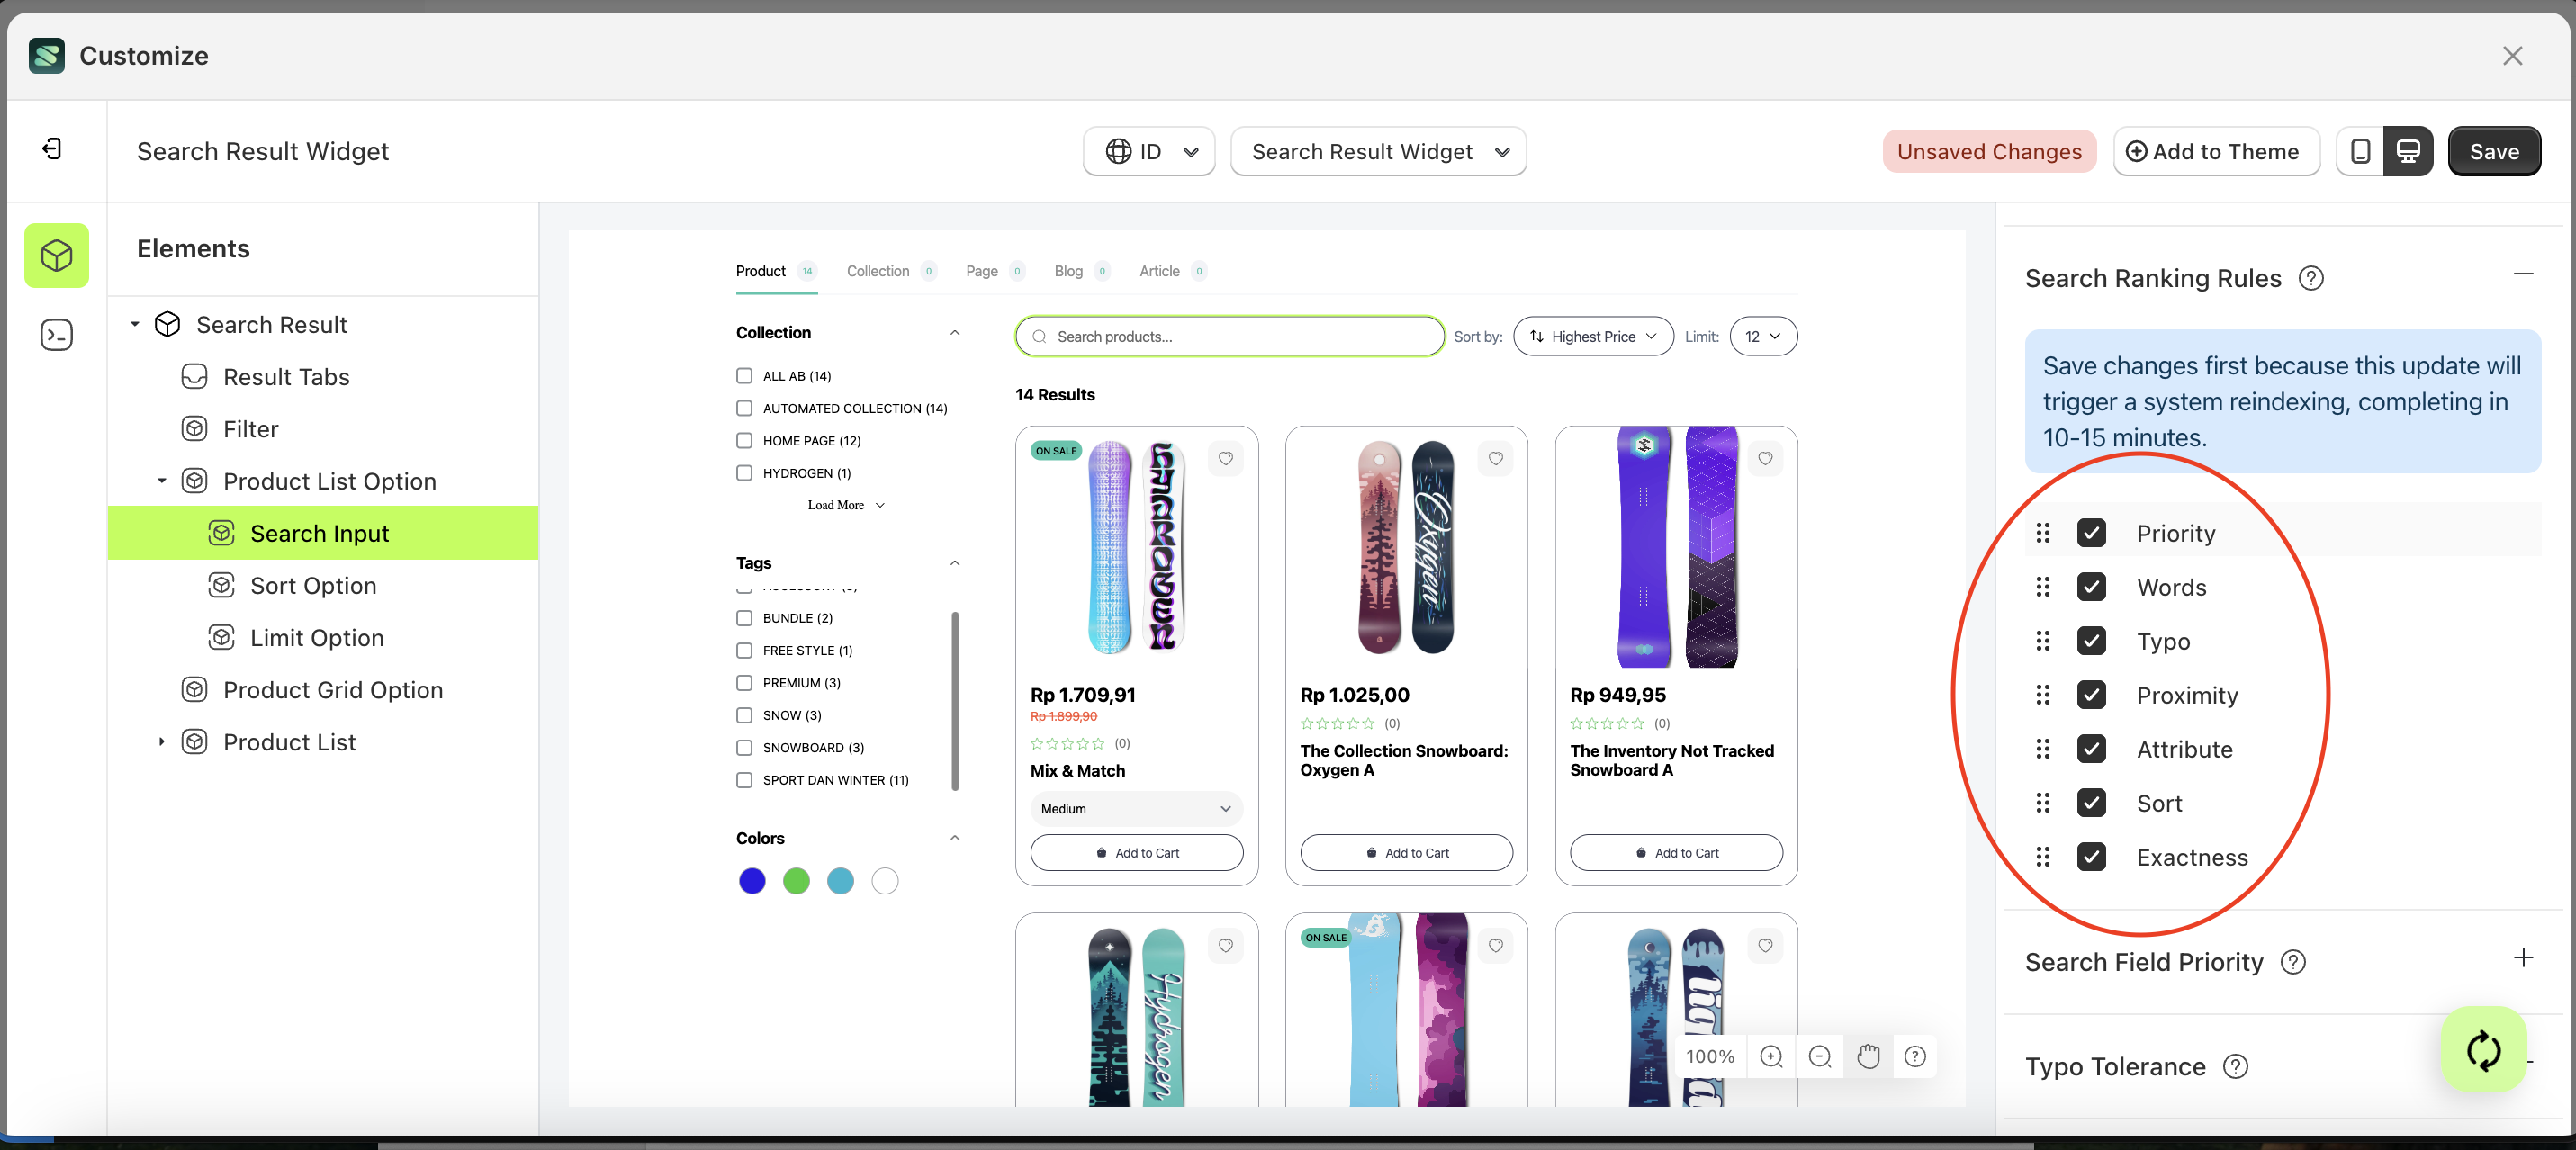Click zoom in magnifier icon
The image size is (2576, 1150).
click(1771, 1056)
